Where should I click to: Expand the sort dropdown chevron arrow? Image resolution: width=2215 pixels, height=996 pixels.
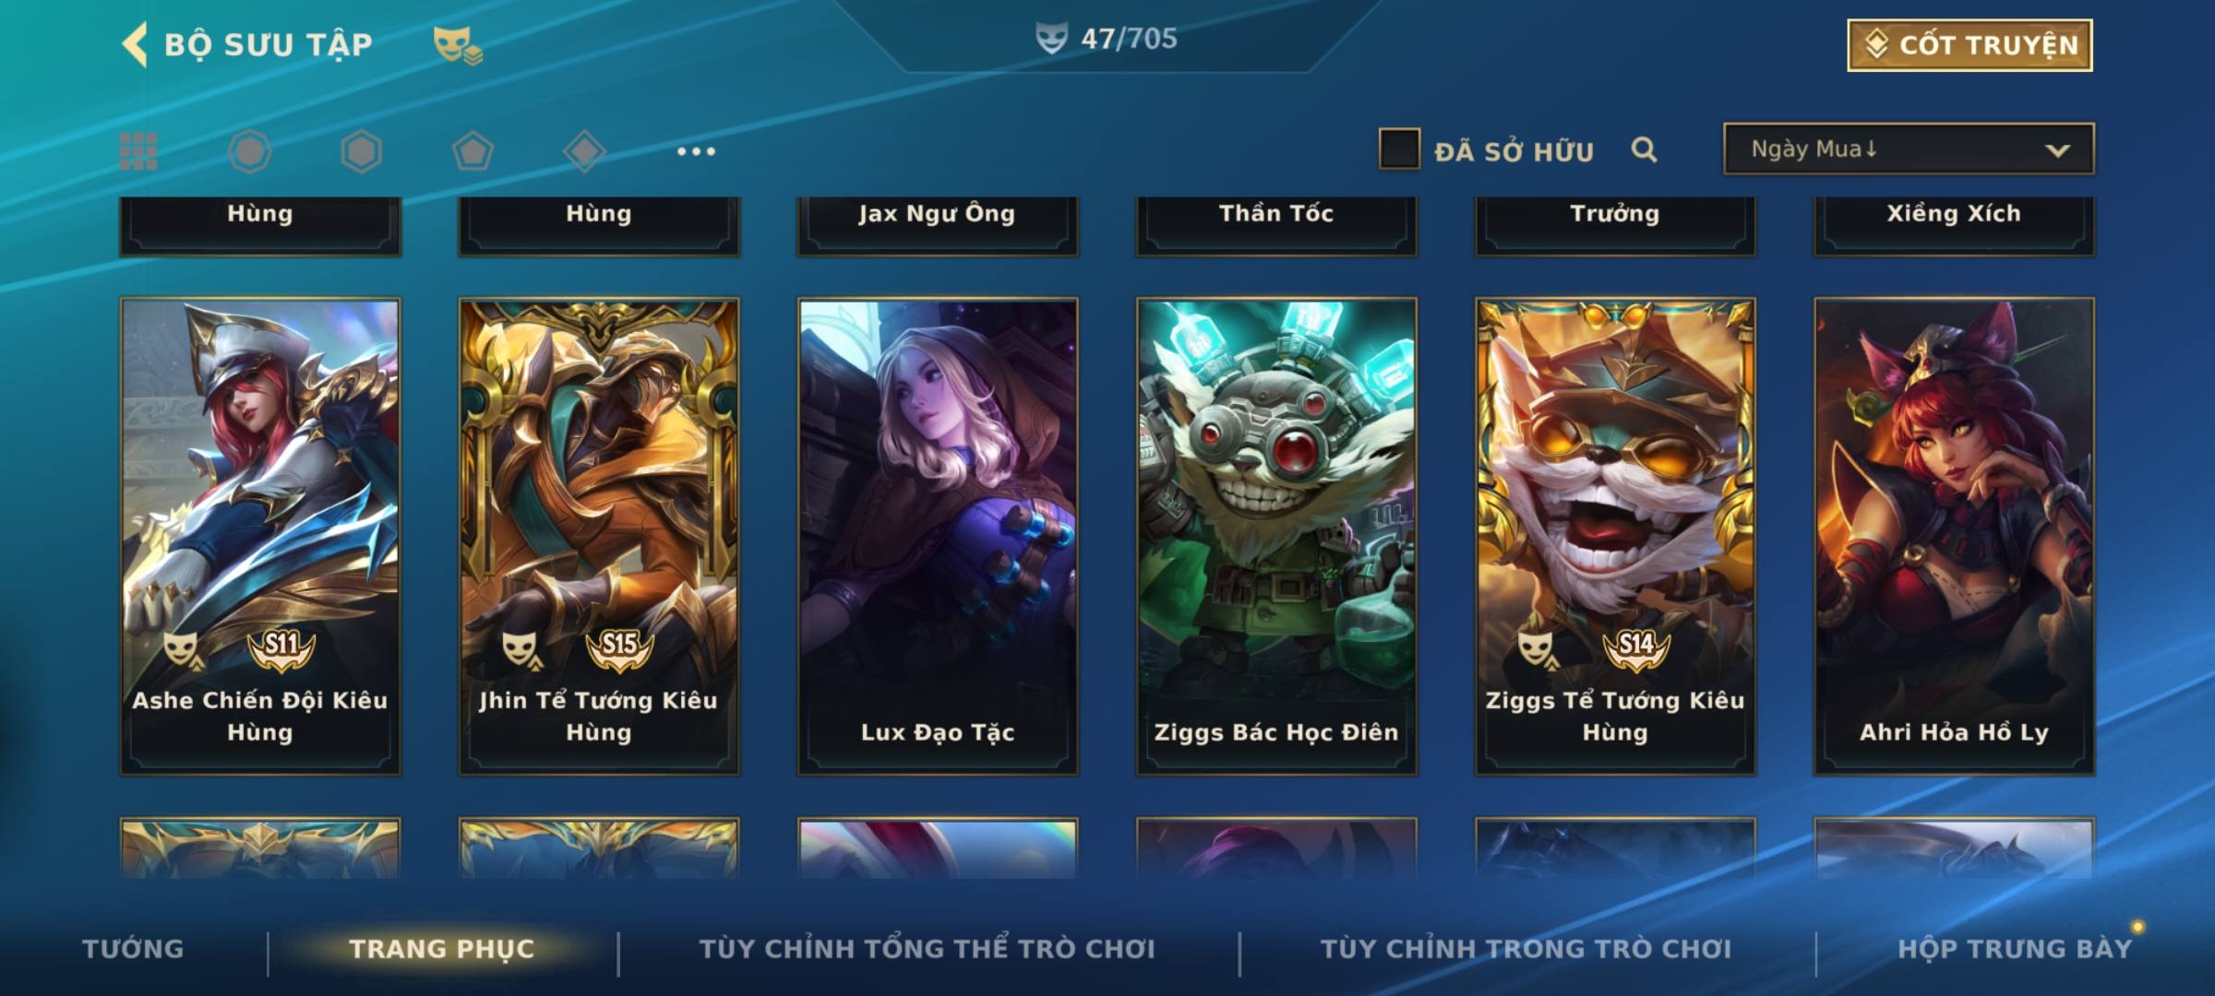pos(2057,150)
